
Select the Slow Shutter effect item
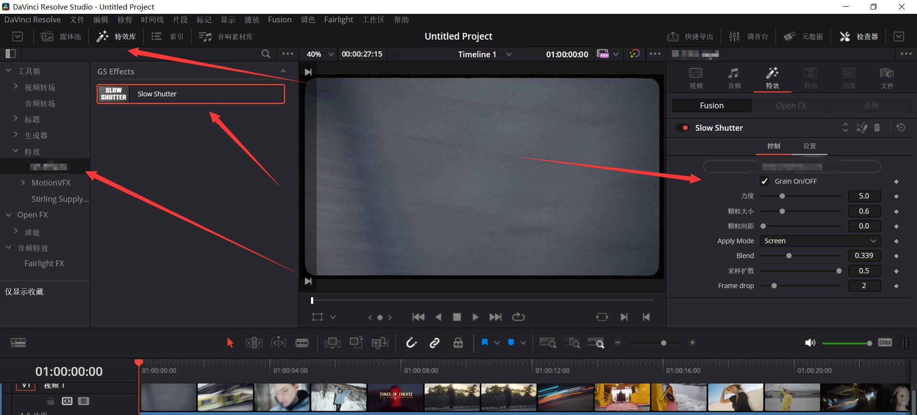(191, 94)
